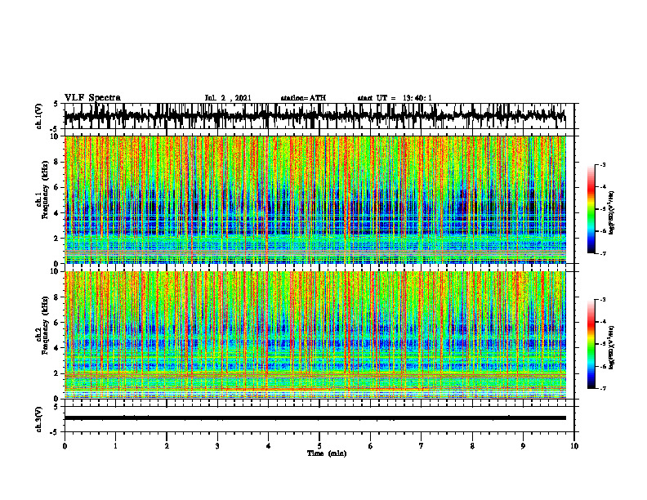647x500 pixels.
Task: Click time axis tick label "4"
Action: [269, 446]
